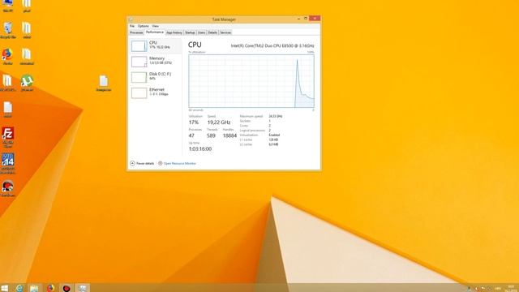Open Resource Monitor link
This screenshot has height=292, width=519.
pyautogui.click(x=180, y=163)
